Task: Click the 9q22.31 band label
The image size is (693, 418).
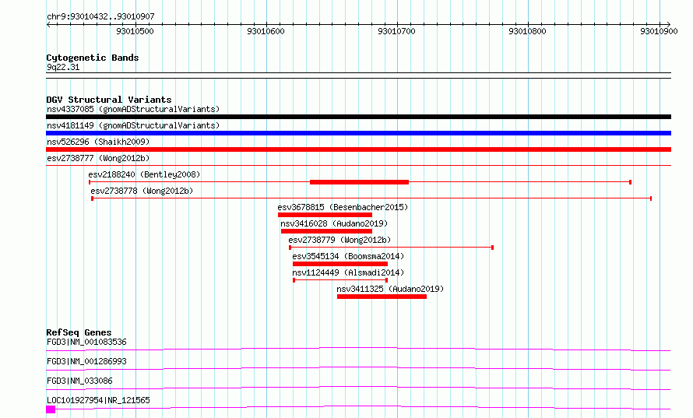Action: [x=63, y=67]
